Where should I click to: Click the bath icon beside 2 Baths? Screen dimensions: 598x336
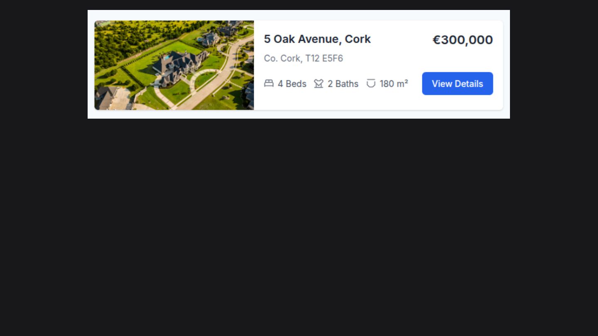coord(319,83)
